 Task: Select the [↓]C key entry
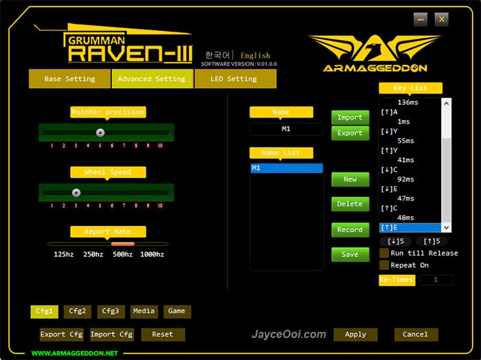coord(410,170)
